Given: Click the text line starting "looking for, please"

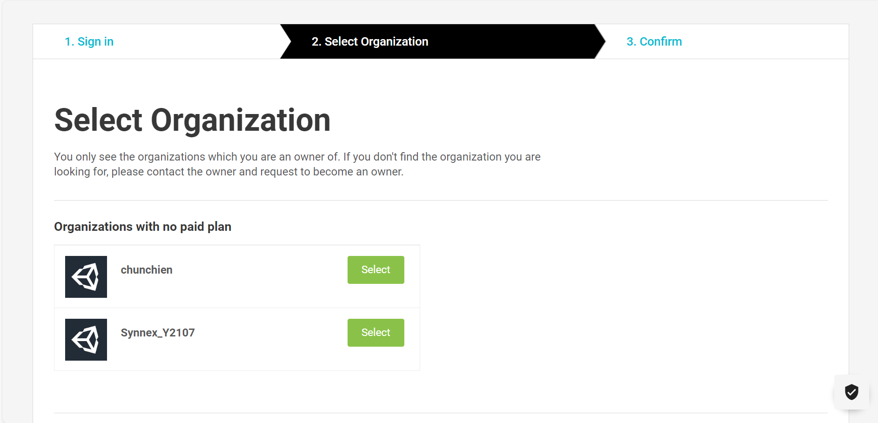Looking at the screenshot, I should click(x=228, y=172).
